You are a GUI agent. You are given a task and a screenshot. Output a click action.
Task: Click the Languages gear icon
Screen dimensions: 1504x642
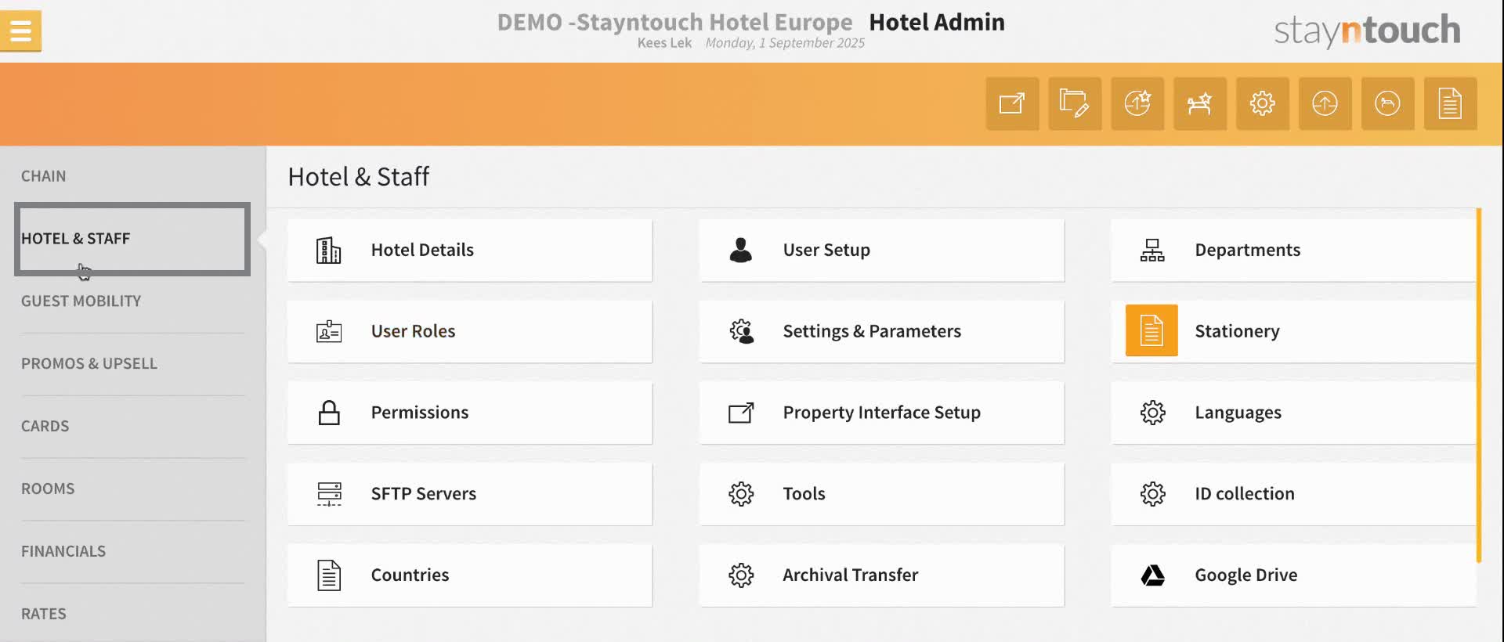pyautogui.click(x=1153, y=413)
